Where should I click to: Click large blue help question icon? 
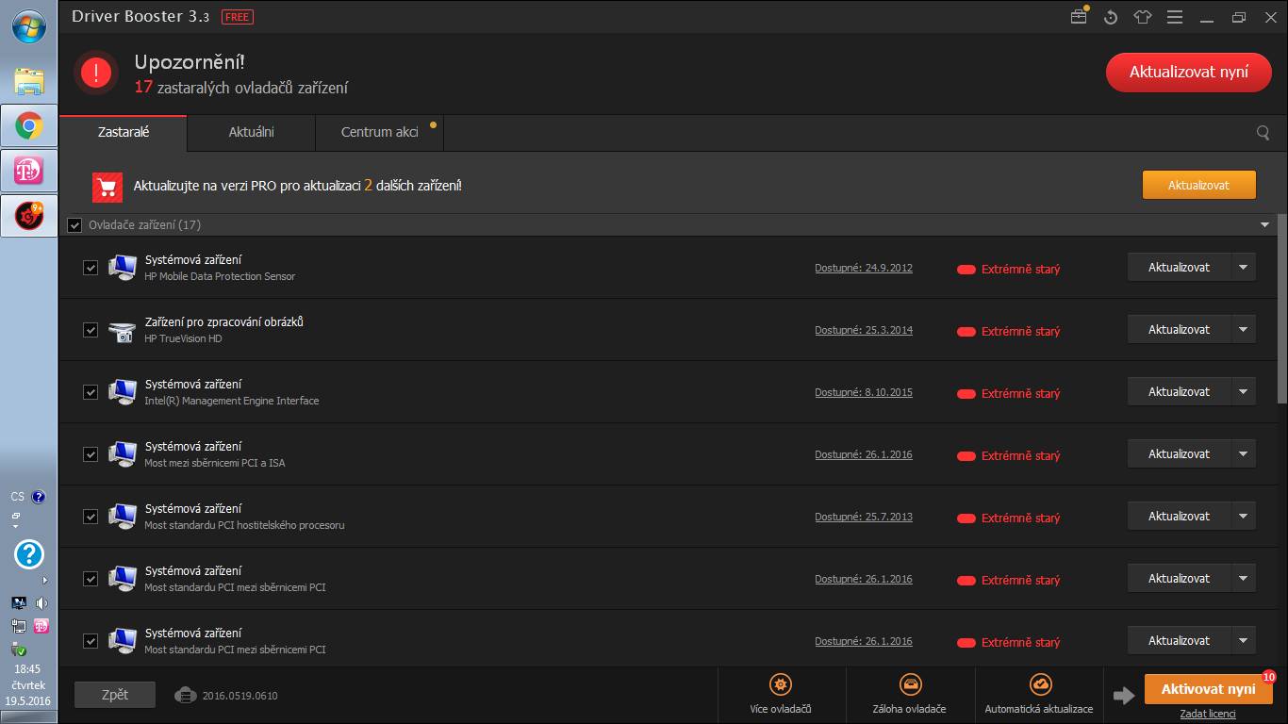pyautogui.click(x=29, y=553)
